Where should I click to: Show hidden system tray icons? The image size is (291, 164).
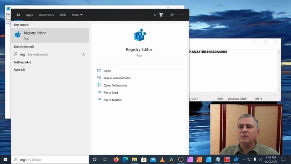[x=244, y=159]
